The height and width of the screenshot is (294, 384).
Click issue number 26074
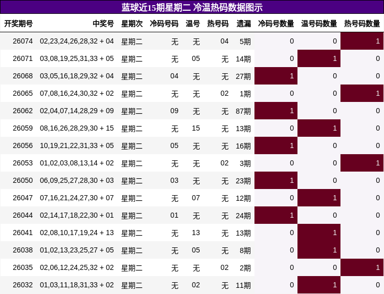23,41
